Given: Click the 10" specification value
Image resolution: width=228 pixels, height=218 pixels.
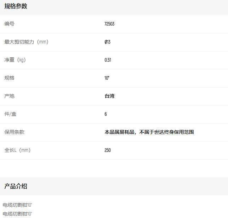Looking at the screenshot, I should [107, 78].
